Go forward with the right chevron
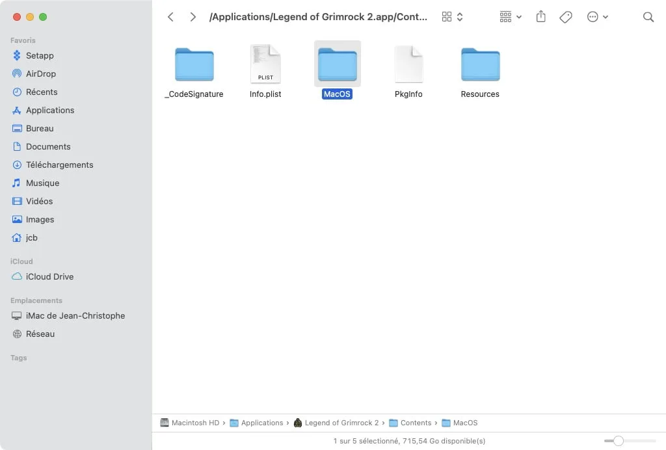Viewport: 666px width, 450px height. [193, 17]
